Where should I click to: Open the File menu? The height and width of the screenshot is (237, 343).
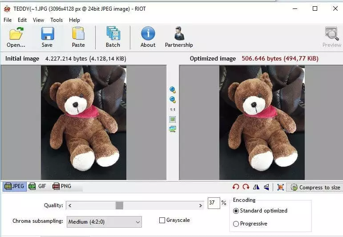pos(8,20)
